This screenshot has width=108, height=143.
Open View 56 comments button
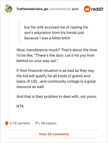pyautogui.click(x=54, y=134)
